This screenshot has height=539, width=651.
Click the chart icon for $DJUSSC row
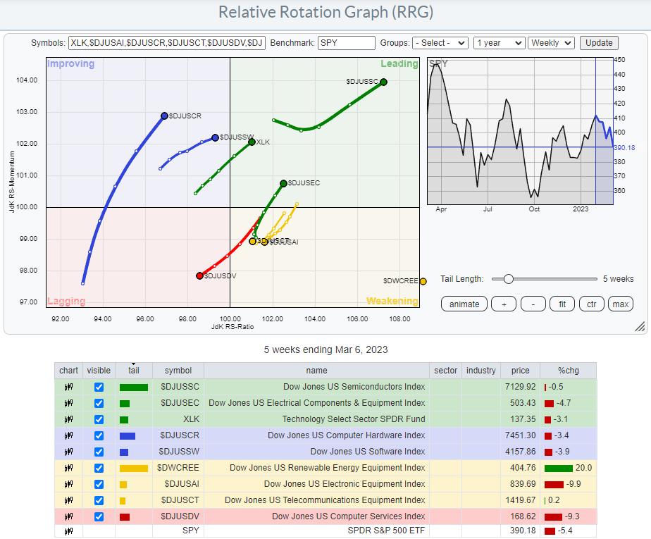click(68, 387)
